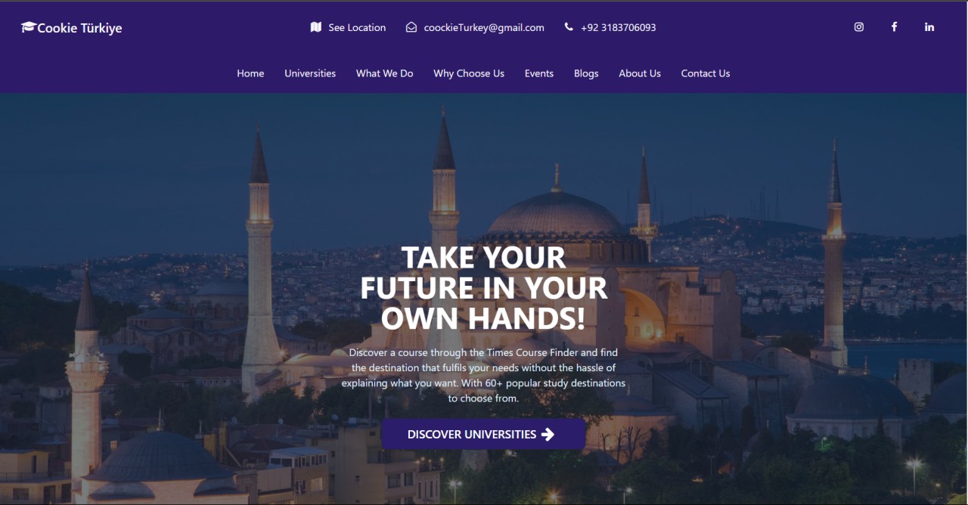Open Why Choose Us page
Viewport: 968px width, 505px height.
point(469,73)
